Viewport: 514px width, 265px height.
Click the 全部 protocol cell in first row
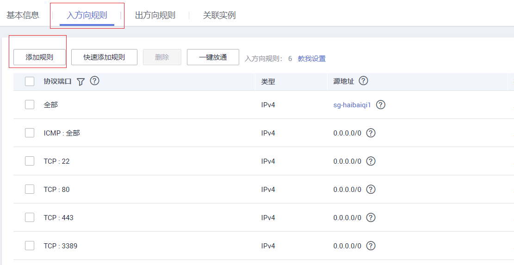coord(51,105)
